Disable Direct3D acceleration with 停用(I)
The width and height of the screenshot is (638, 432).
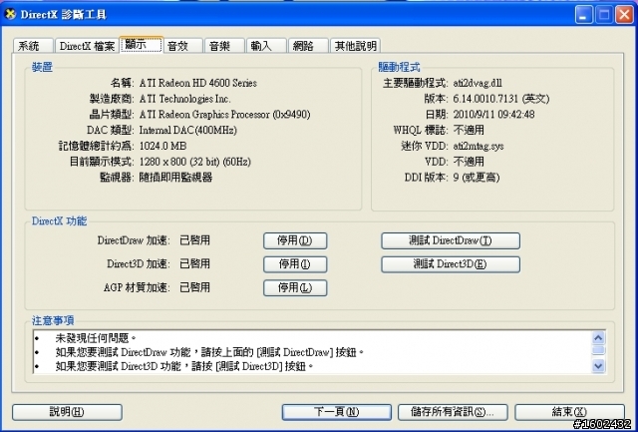(x=295, y=264)
